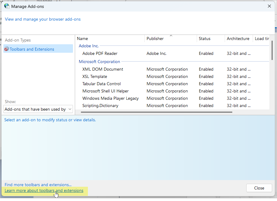The image size is (277, 201).
Task: Open Find more toolbars and extensions link
Action: pos(38,185)
